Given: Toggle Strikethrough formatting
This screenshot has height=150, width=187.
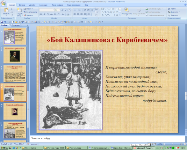Looking at the screenshot, I should tap(51, 14).
